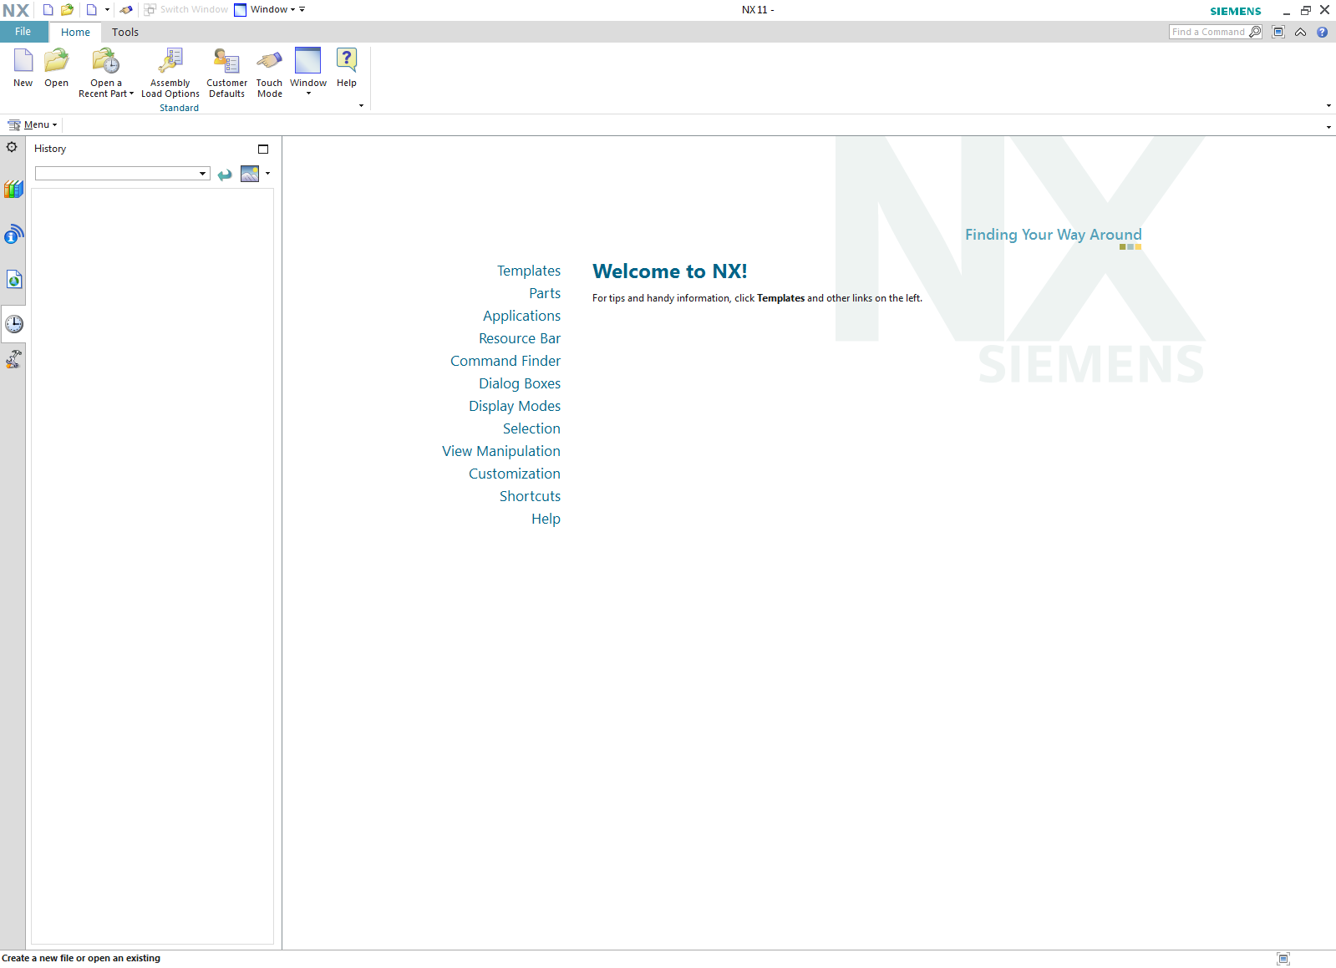Expand the Standard group options arrow
This screenshot has width=1336, height=968.
(361, 106)
